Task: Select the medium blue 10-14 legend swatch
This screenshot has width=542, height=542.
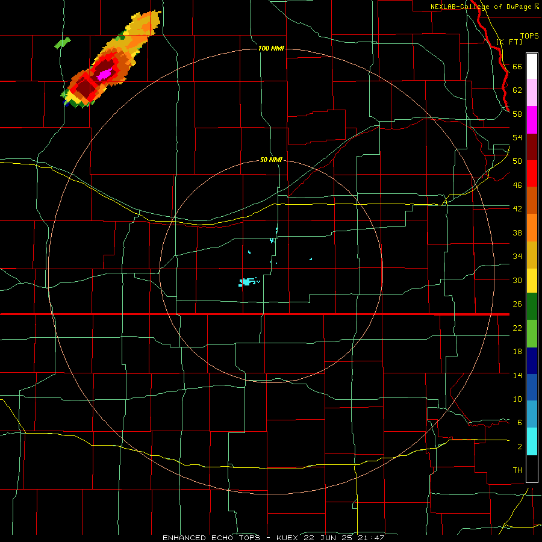Action: click(x=532, y=387)
